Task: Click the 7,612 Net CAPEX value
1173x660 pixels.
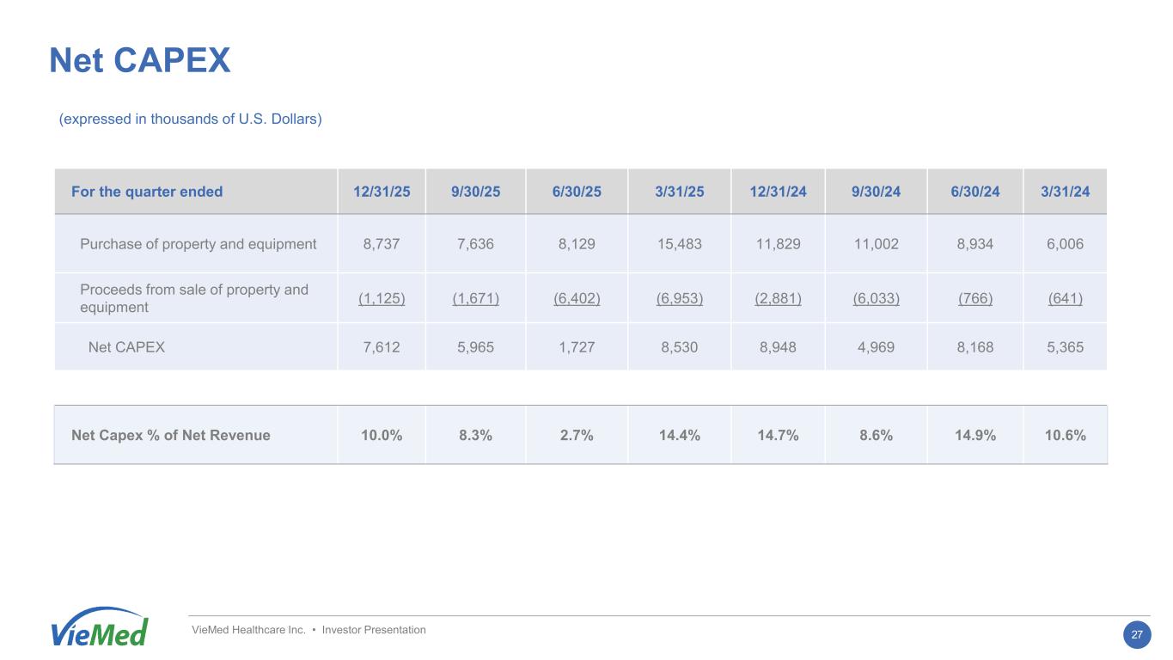Action: tap(382, 348)
